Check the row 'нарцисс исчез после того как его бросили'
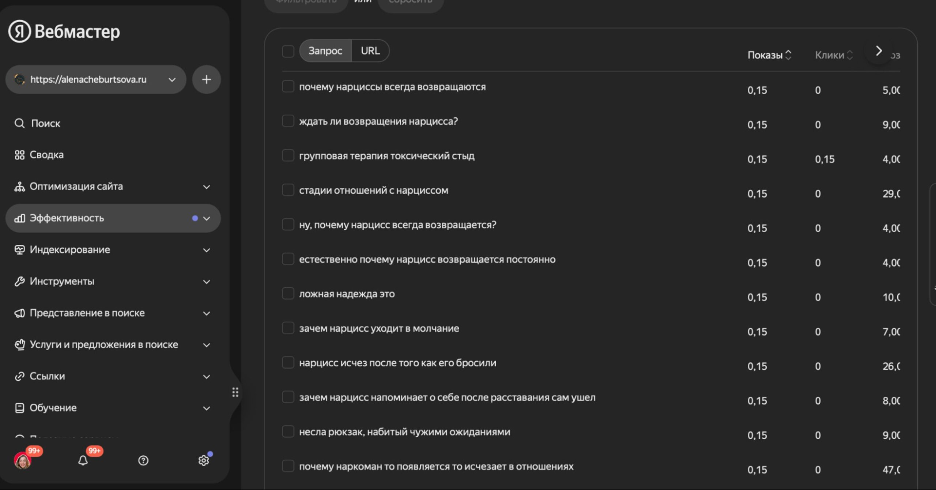Image resolution: width=936 pixels, height=490 pixels. [x=288, y=362]
